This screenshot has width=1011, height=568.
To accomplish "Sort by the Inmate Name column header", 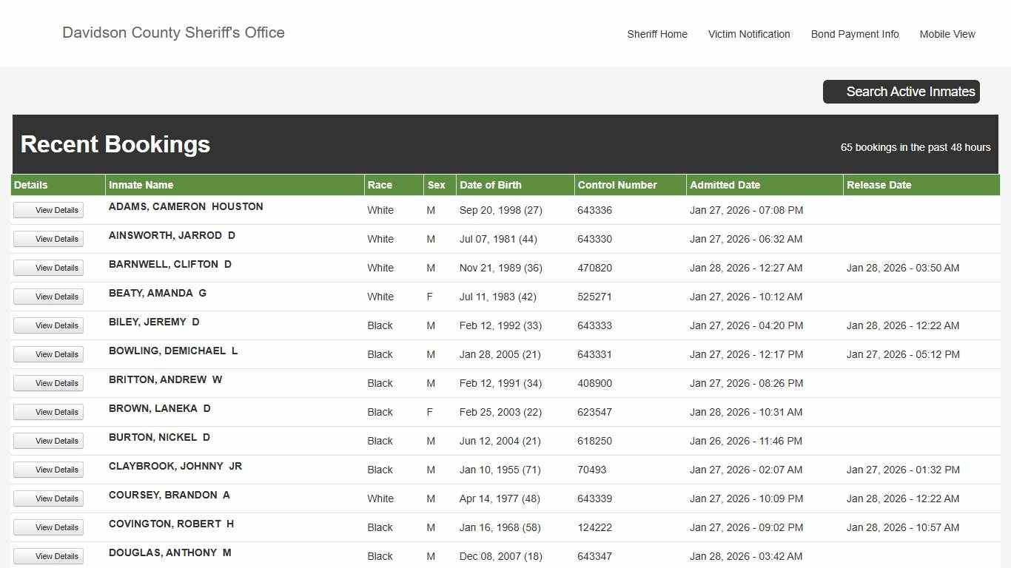I will pos(141,185).
